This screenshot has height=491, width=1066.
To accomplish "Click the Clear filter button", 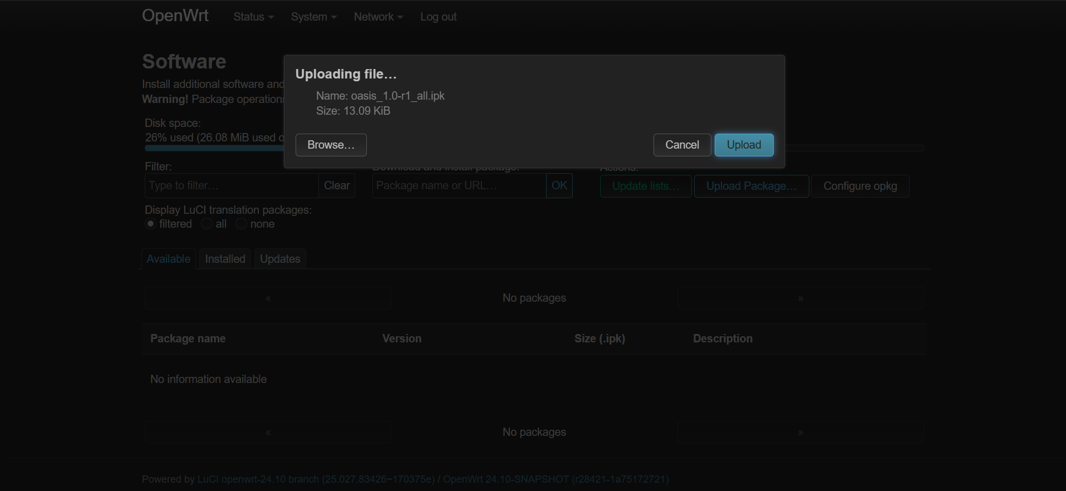I will [337, 185].
